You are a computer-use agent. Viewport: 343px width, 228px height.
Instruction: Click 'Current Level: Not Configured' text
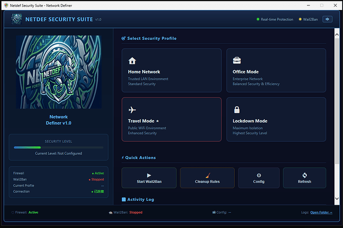pyautogui.click(x=58, y=153)
